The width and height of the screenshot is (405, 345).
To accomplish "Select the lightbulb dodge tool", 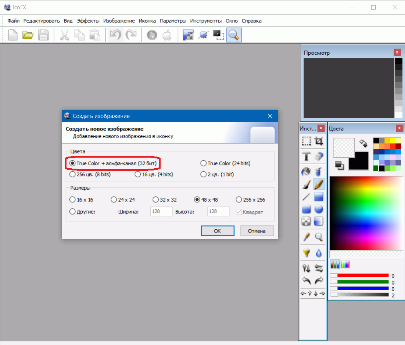I will pos(307,252).
